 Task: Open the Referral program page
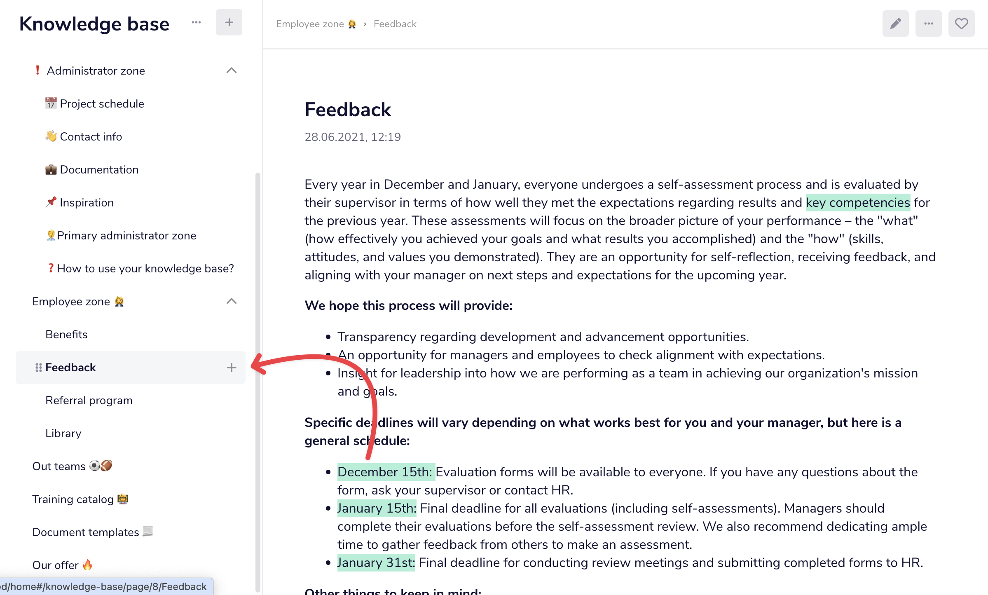point(89,400)
